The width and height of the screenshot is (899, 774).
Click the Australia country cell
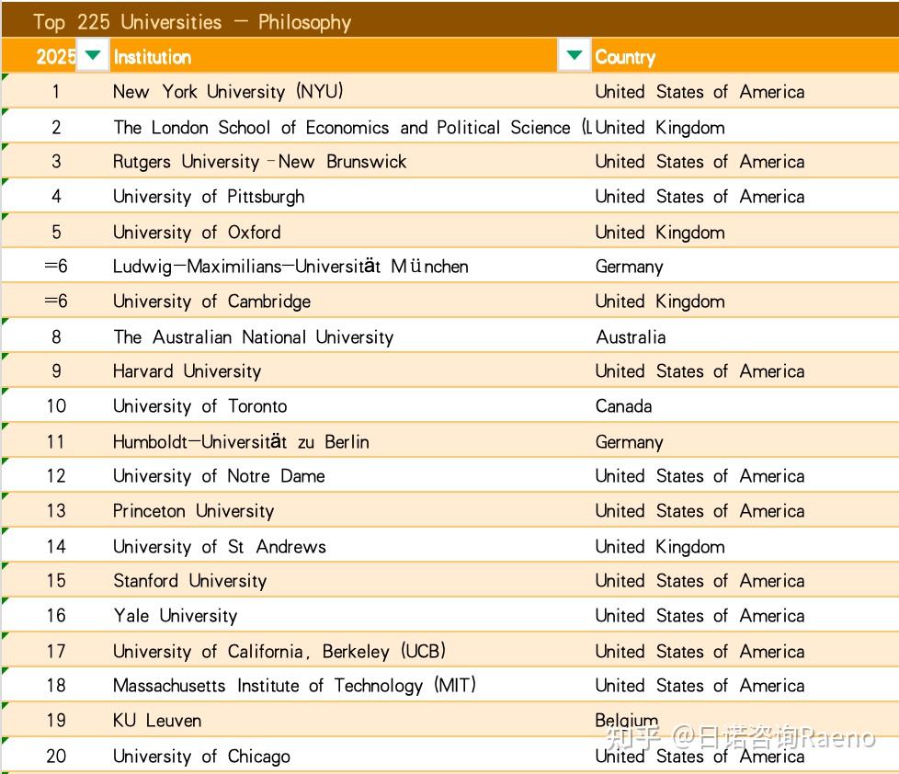(631, 336)
